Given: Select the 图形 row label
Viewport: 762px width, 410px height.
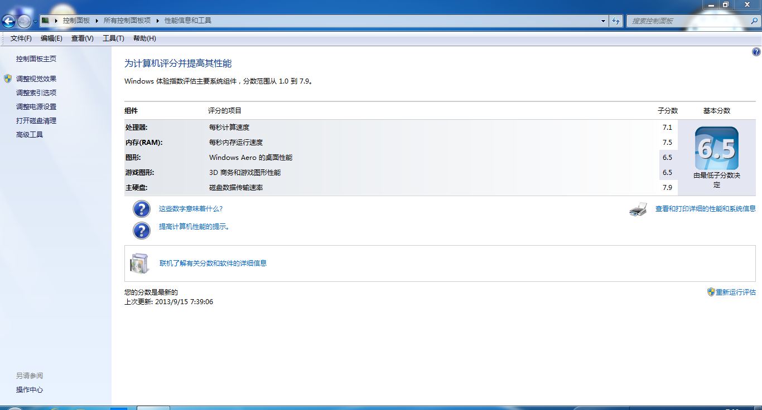Looking at the screenshot, I should tap(133, 158).
